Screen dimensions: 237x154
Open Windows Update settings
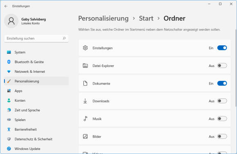pyautogui.click(x=36, y=149)
